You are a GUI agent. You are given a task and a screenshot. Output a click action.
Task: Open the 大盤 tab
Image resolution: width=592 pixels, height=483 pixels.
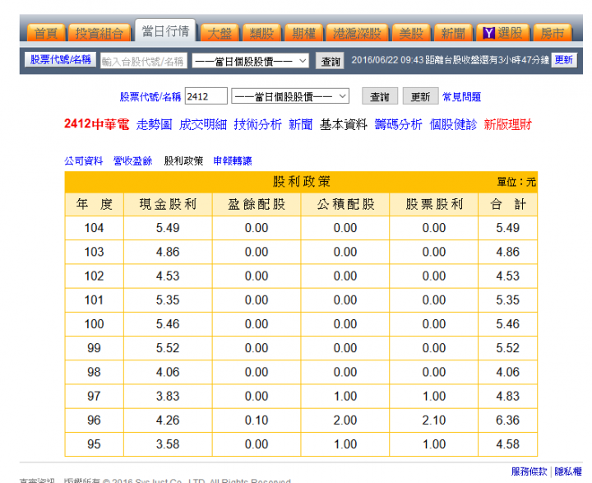tap(220, 33)
